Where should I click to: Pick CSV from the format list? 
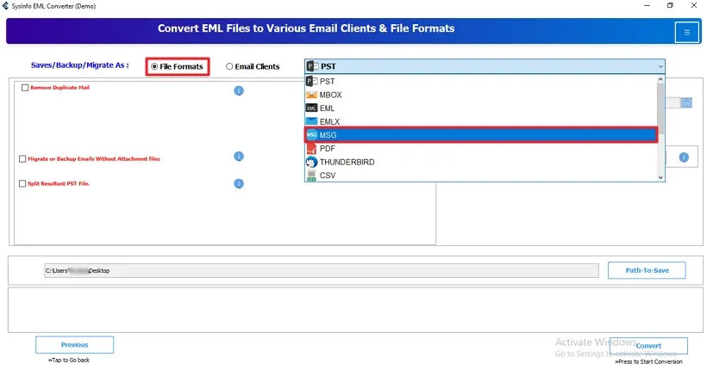pyautogui.click(x=480, y=176)
